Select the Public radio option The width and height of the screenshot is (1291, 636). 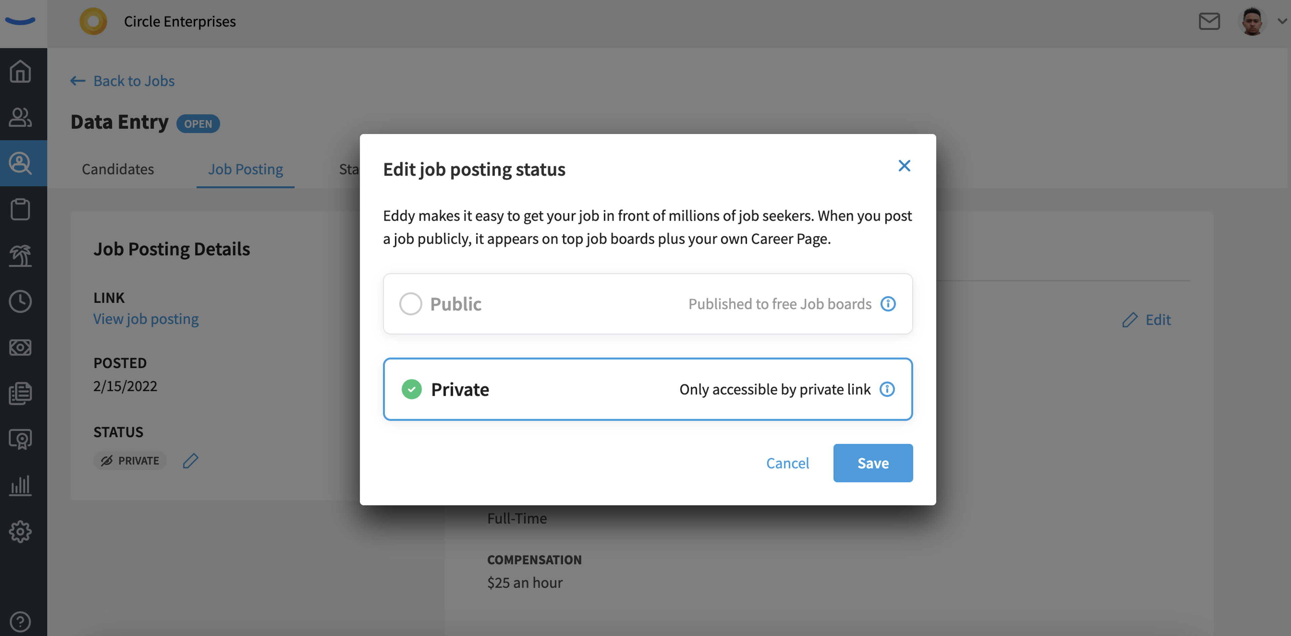click(x=648, y=304)
